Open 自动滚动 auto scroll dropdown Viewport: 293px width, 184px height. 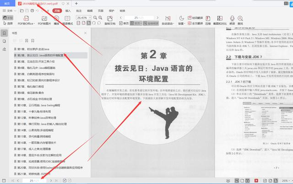point(168,20)
